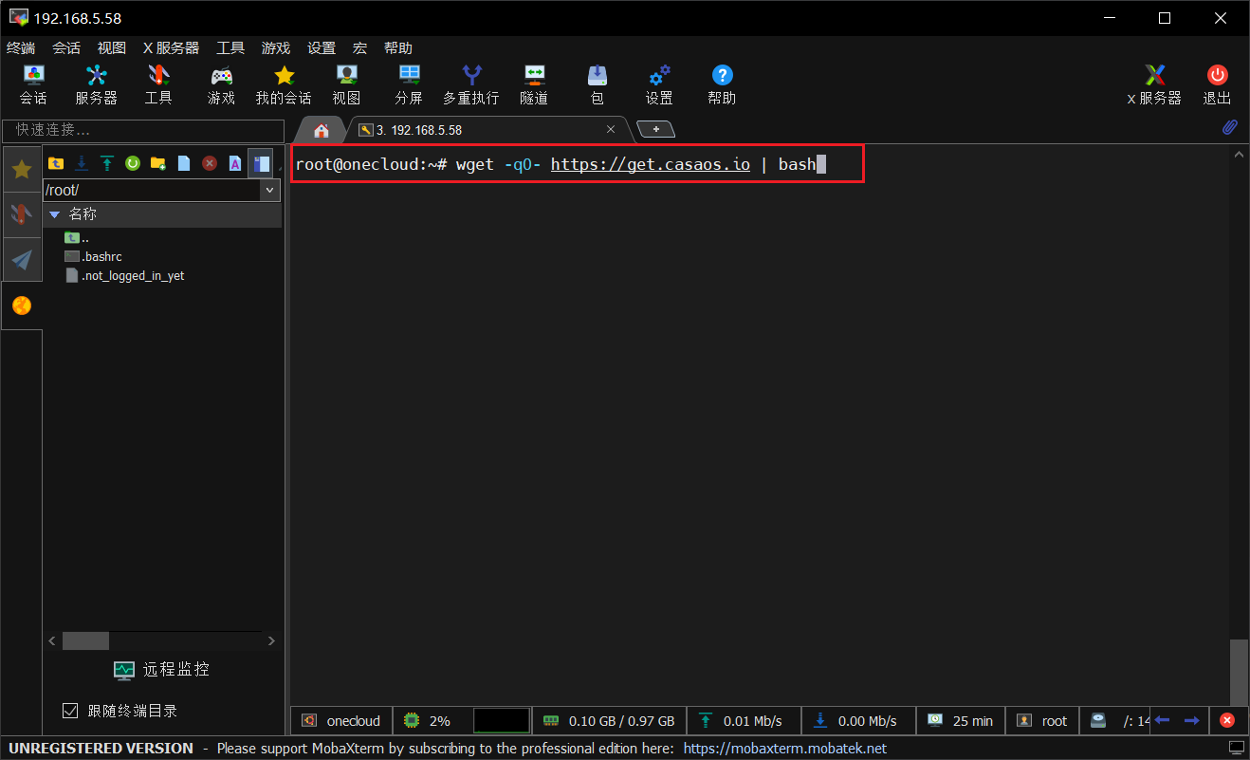Start the X server toolbar button
Screen dimensions: 1250x760
click(x=1154, y=84)
